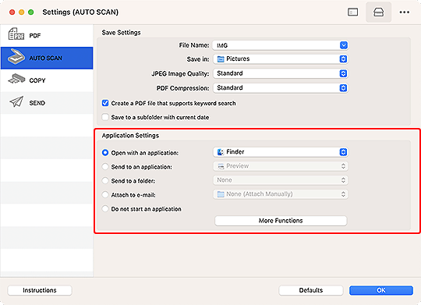
Task: Click the Instructions button
Action: pos(40,290)
